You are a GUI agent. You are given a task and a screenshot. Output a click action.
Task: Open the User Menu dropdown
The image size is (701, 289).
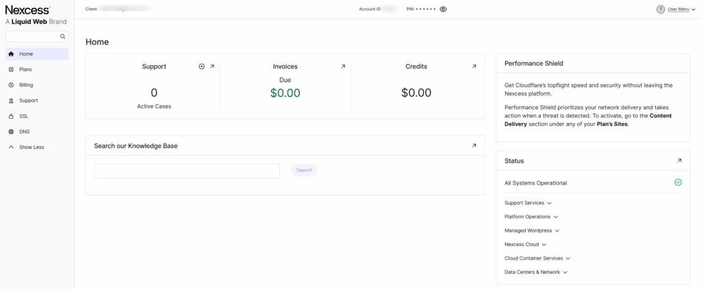click(680, 10)
